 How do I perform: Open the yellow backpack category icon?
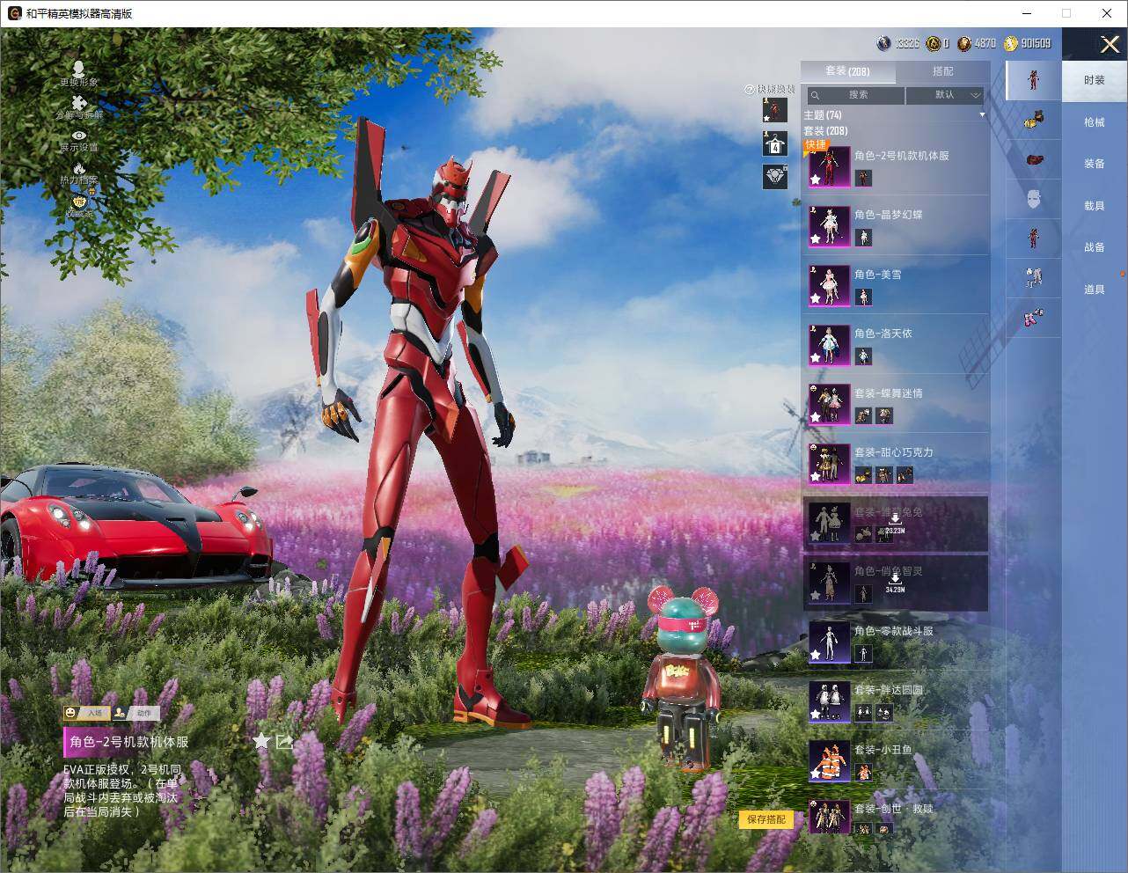[1034, 120]
